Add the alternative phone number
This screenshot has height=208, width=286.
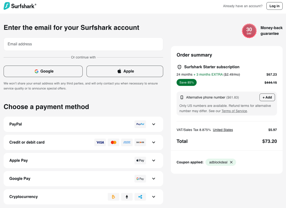(267, 97)
